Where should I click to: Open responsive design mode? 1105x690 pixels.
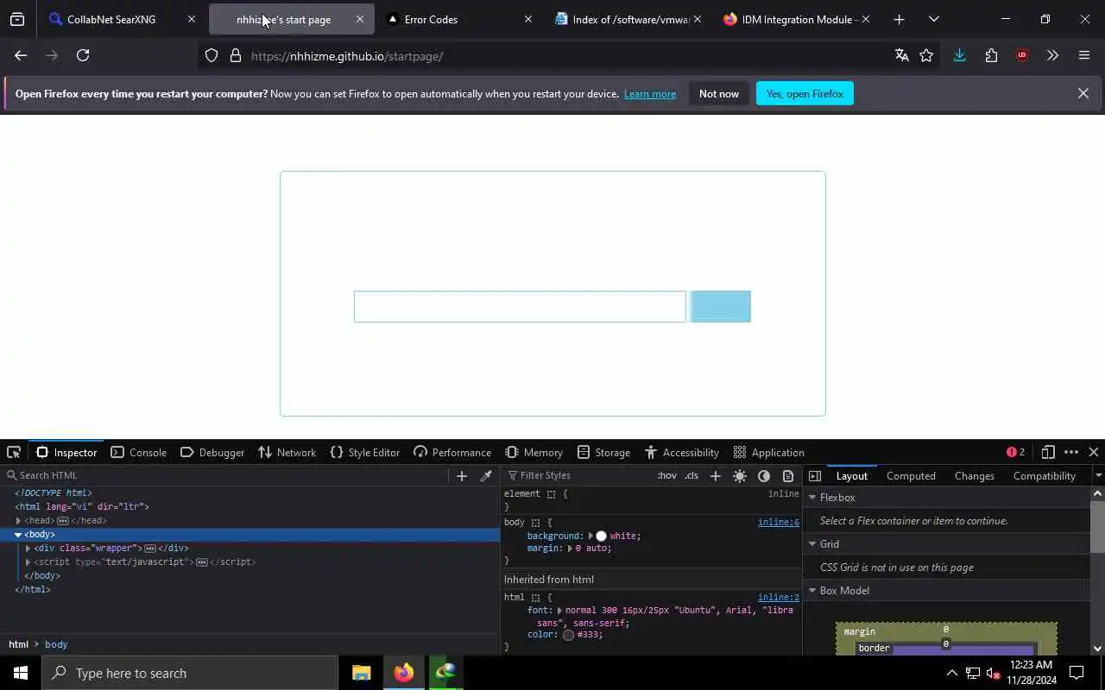tap(1048, 452)
